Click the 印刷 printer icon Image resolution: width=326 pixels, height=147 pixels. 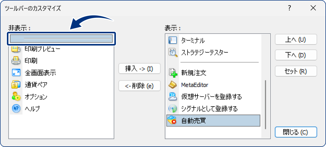click(x=16, y=61)
